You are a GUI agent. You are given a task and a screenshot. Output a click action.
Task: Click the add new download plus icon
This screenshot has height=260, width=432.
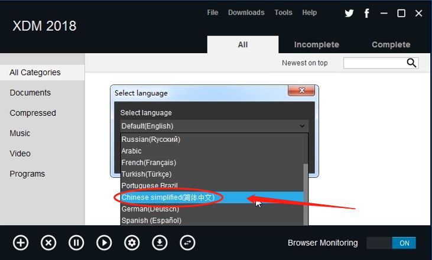(21, 243)
